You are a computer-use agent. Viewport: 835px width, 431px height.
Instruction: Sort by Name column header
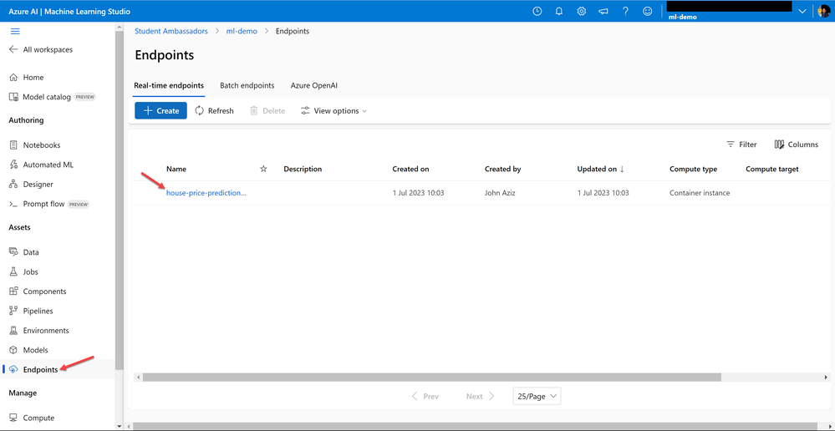(x=176, y=170)
